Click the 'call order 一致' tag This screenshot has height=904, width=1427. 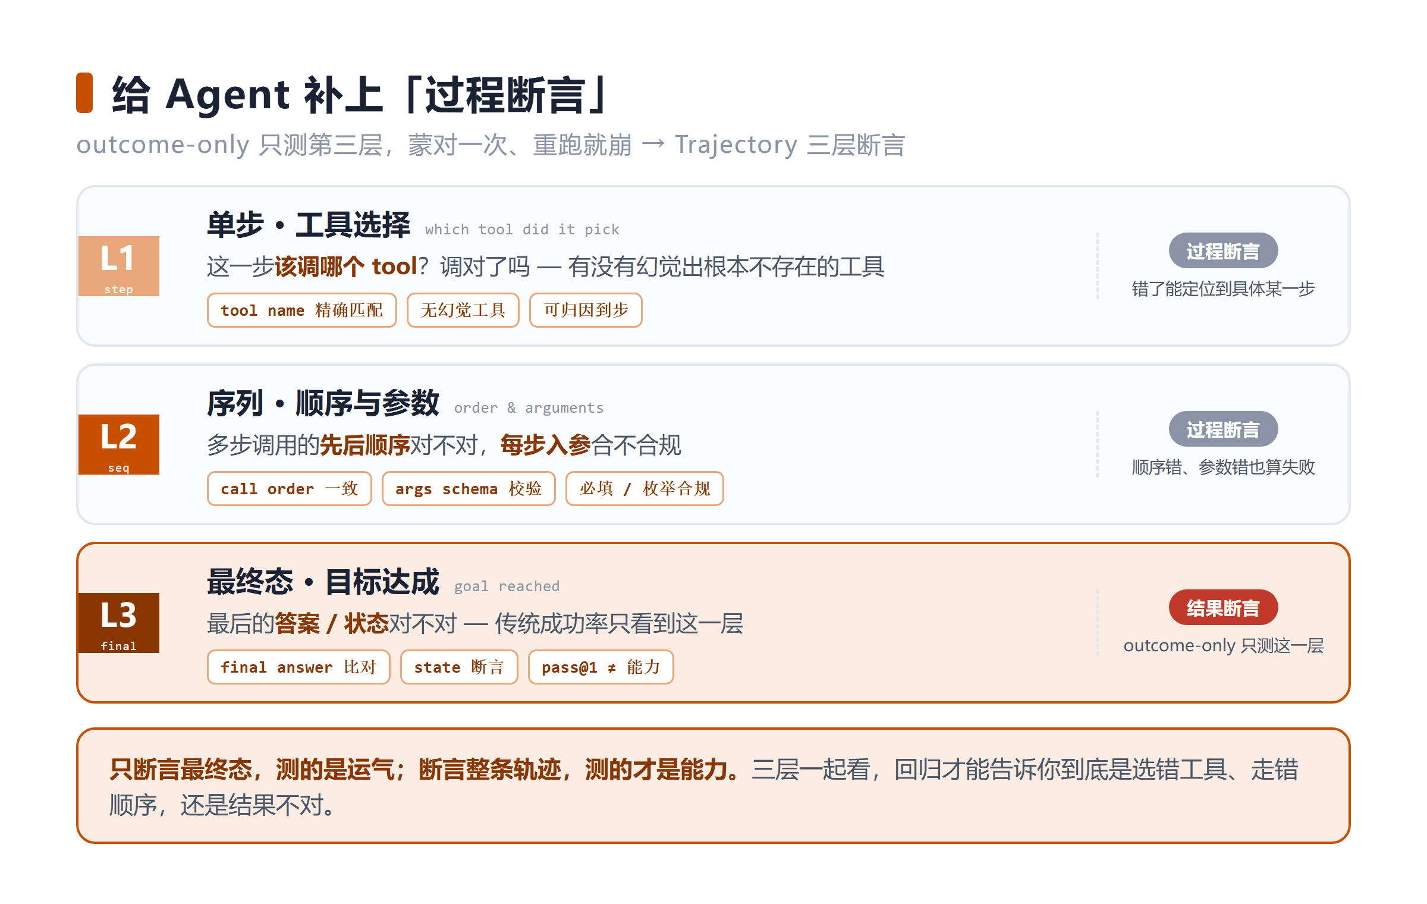coord(289,488)
